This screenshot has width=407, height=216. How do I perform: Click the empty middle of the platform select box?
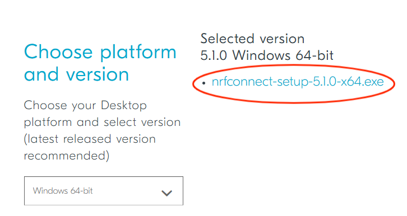[127, 191]
